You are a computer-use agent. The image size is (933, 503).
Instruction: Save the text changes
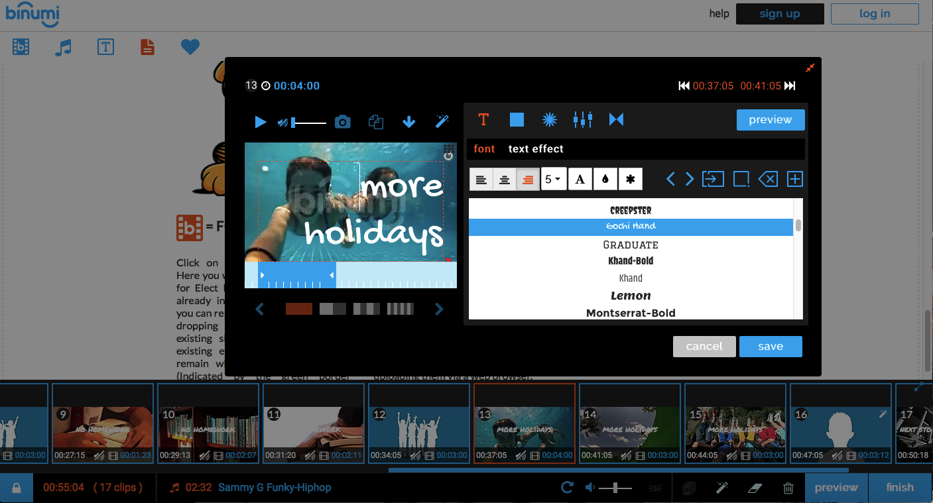coord(771,347)
